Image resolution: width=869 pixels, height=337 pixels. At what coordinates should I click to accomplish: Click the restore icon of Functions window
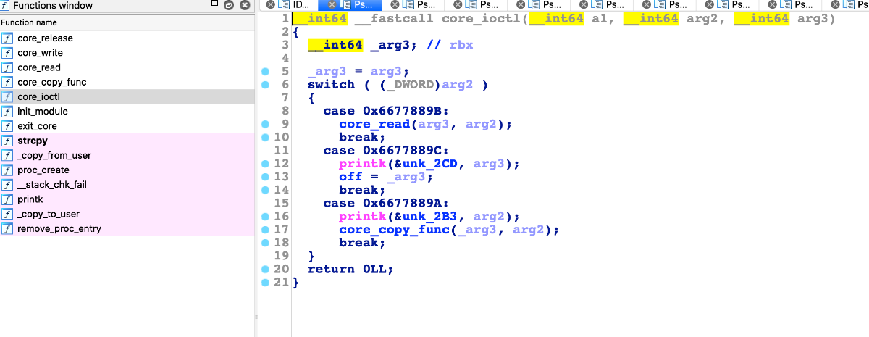pyautogui.click(x=229, y=6)
